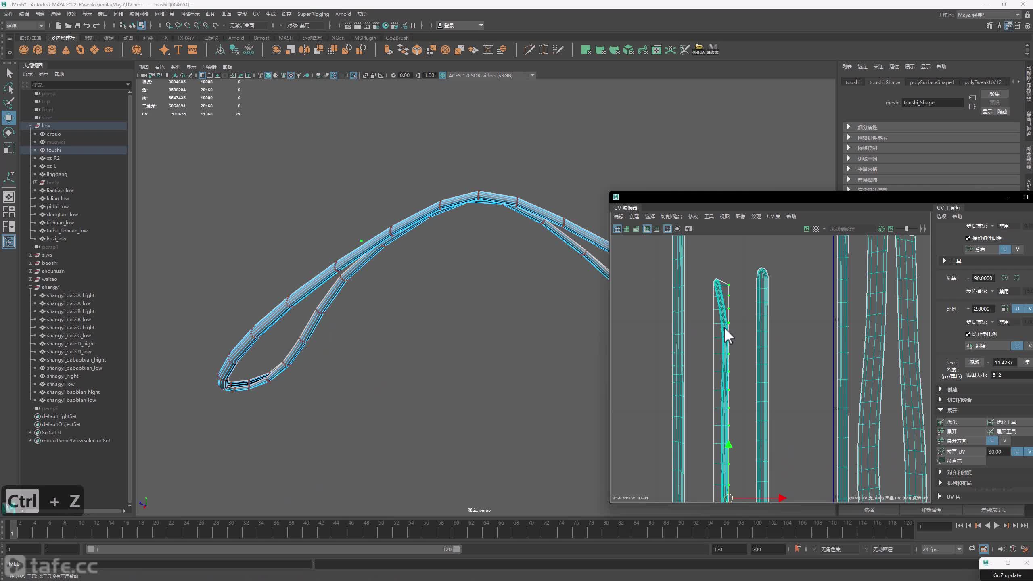Go to start of playback range

coord(960,525)
